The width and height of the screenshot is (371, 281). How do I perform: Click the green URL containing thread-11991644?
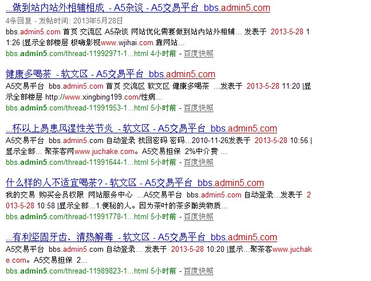(77, 162)
